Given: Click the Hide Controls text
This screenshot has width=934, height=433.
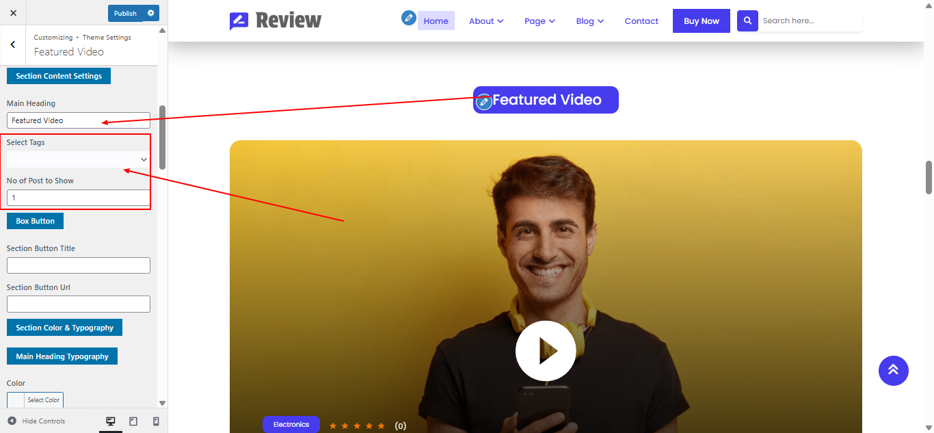Looking at the screenshot, I should click(44, 421).
